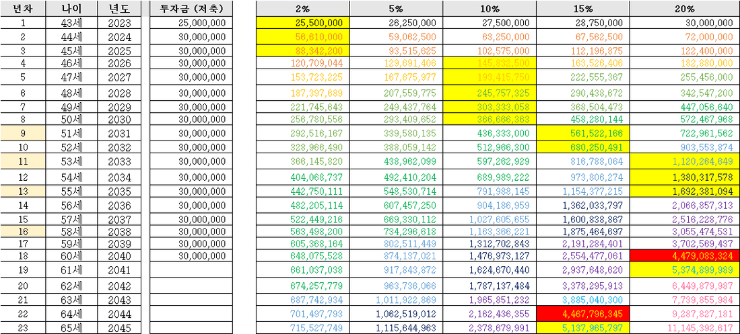Viewport: 740px width, 334px height.
Task: Click highlighted year number 9
Action: [x=23, y=133]
